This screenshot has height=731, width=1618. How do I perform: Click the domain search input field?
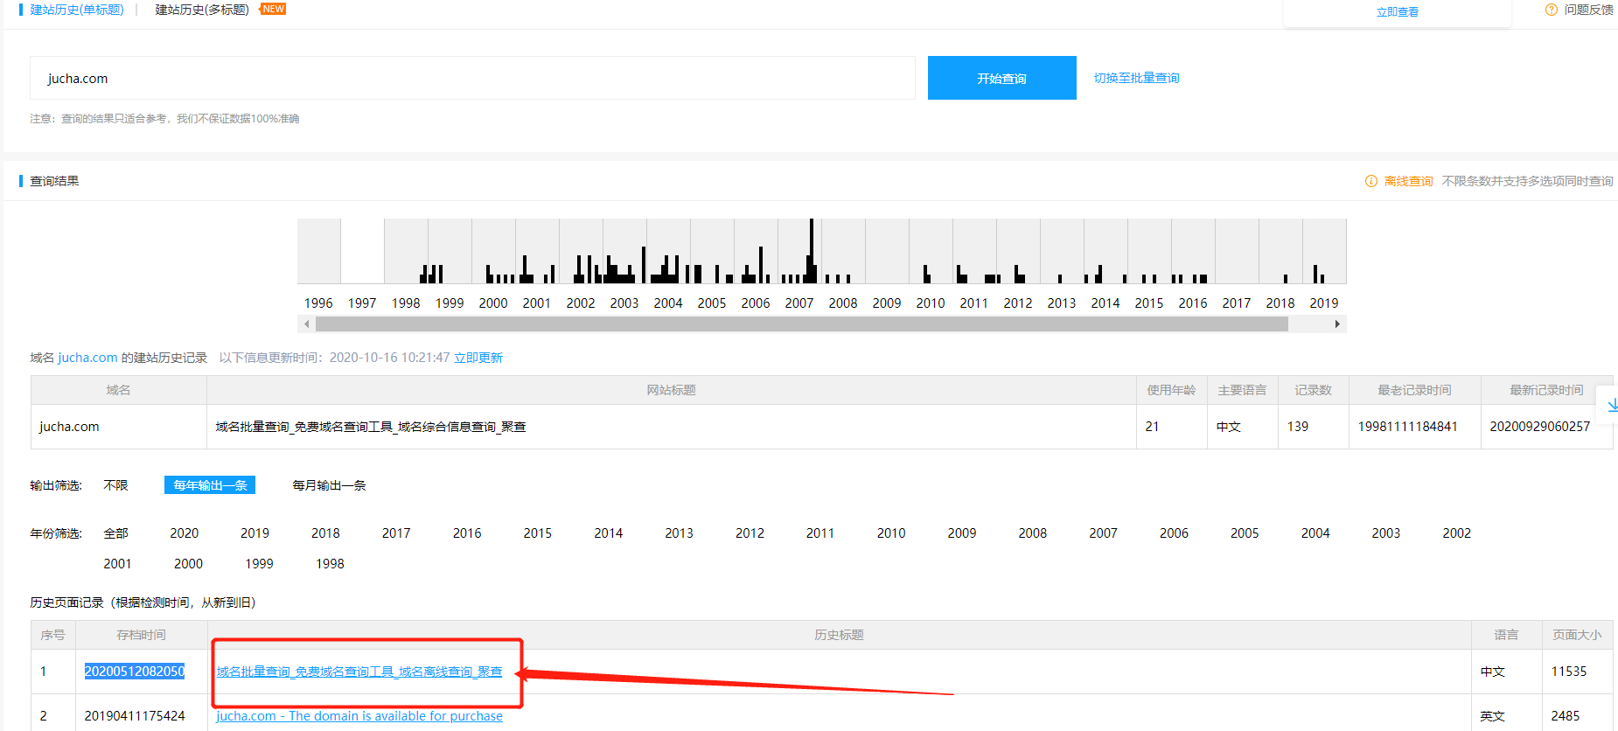pos(472,79)
